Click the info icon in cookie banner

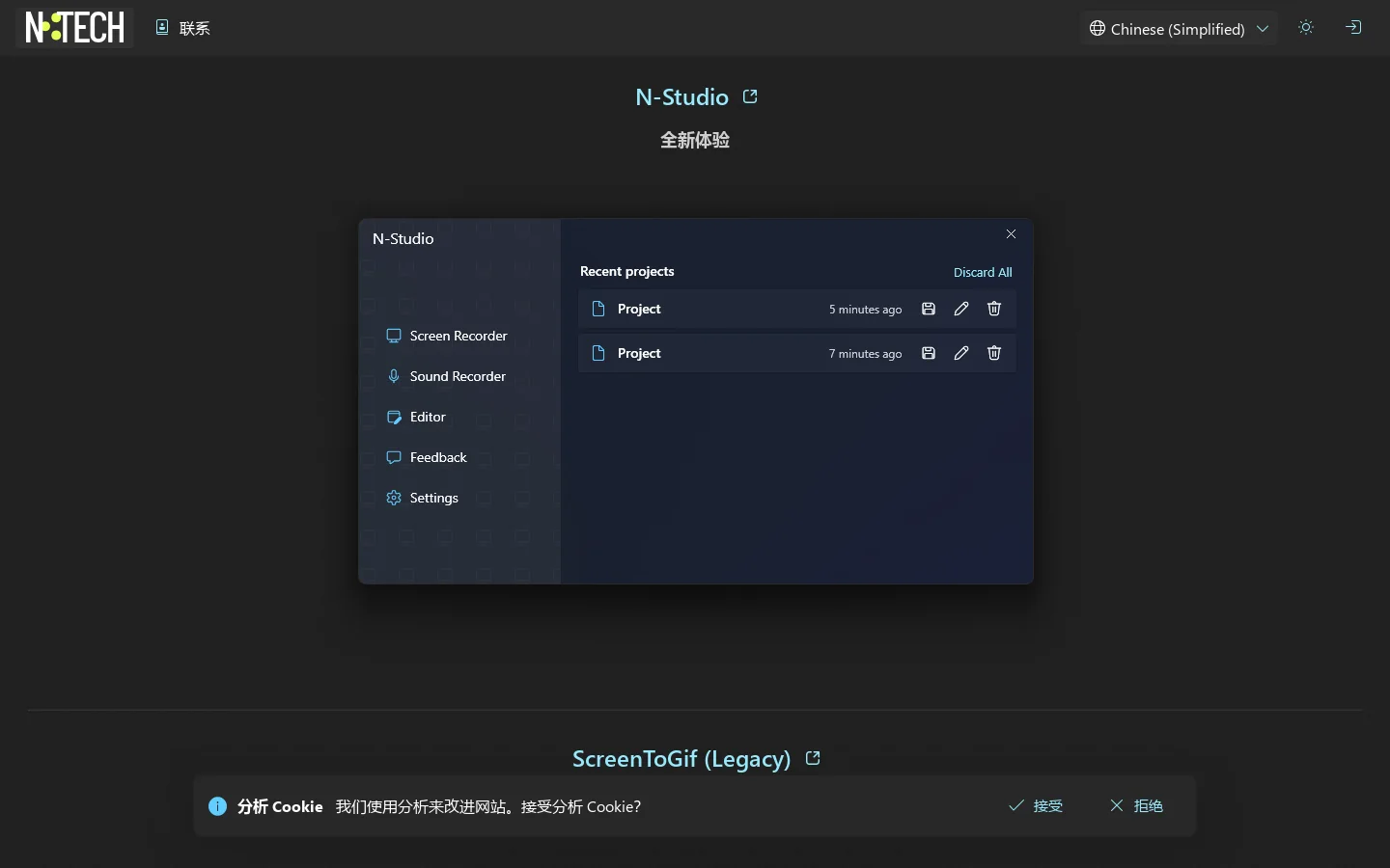click(218, 806)
